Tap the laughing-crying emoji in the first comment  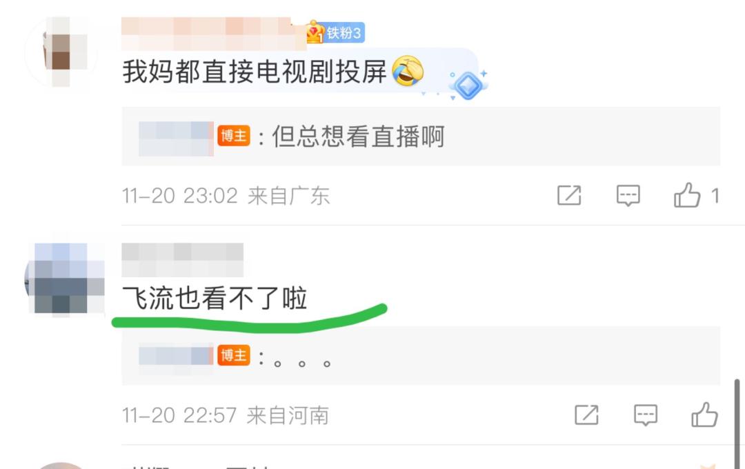pos(408,71)
